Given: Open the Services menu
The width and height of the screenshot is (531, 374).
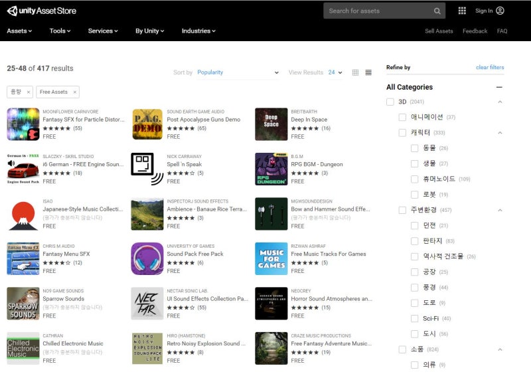Looking at the screenshot, I should (x=103, y=31).
